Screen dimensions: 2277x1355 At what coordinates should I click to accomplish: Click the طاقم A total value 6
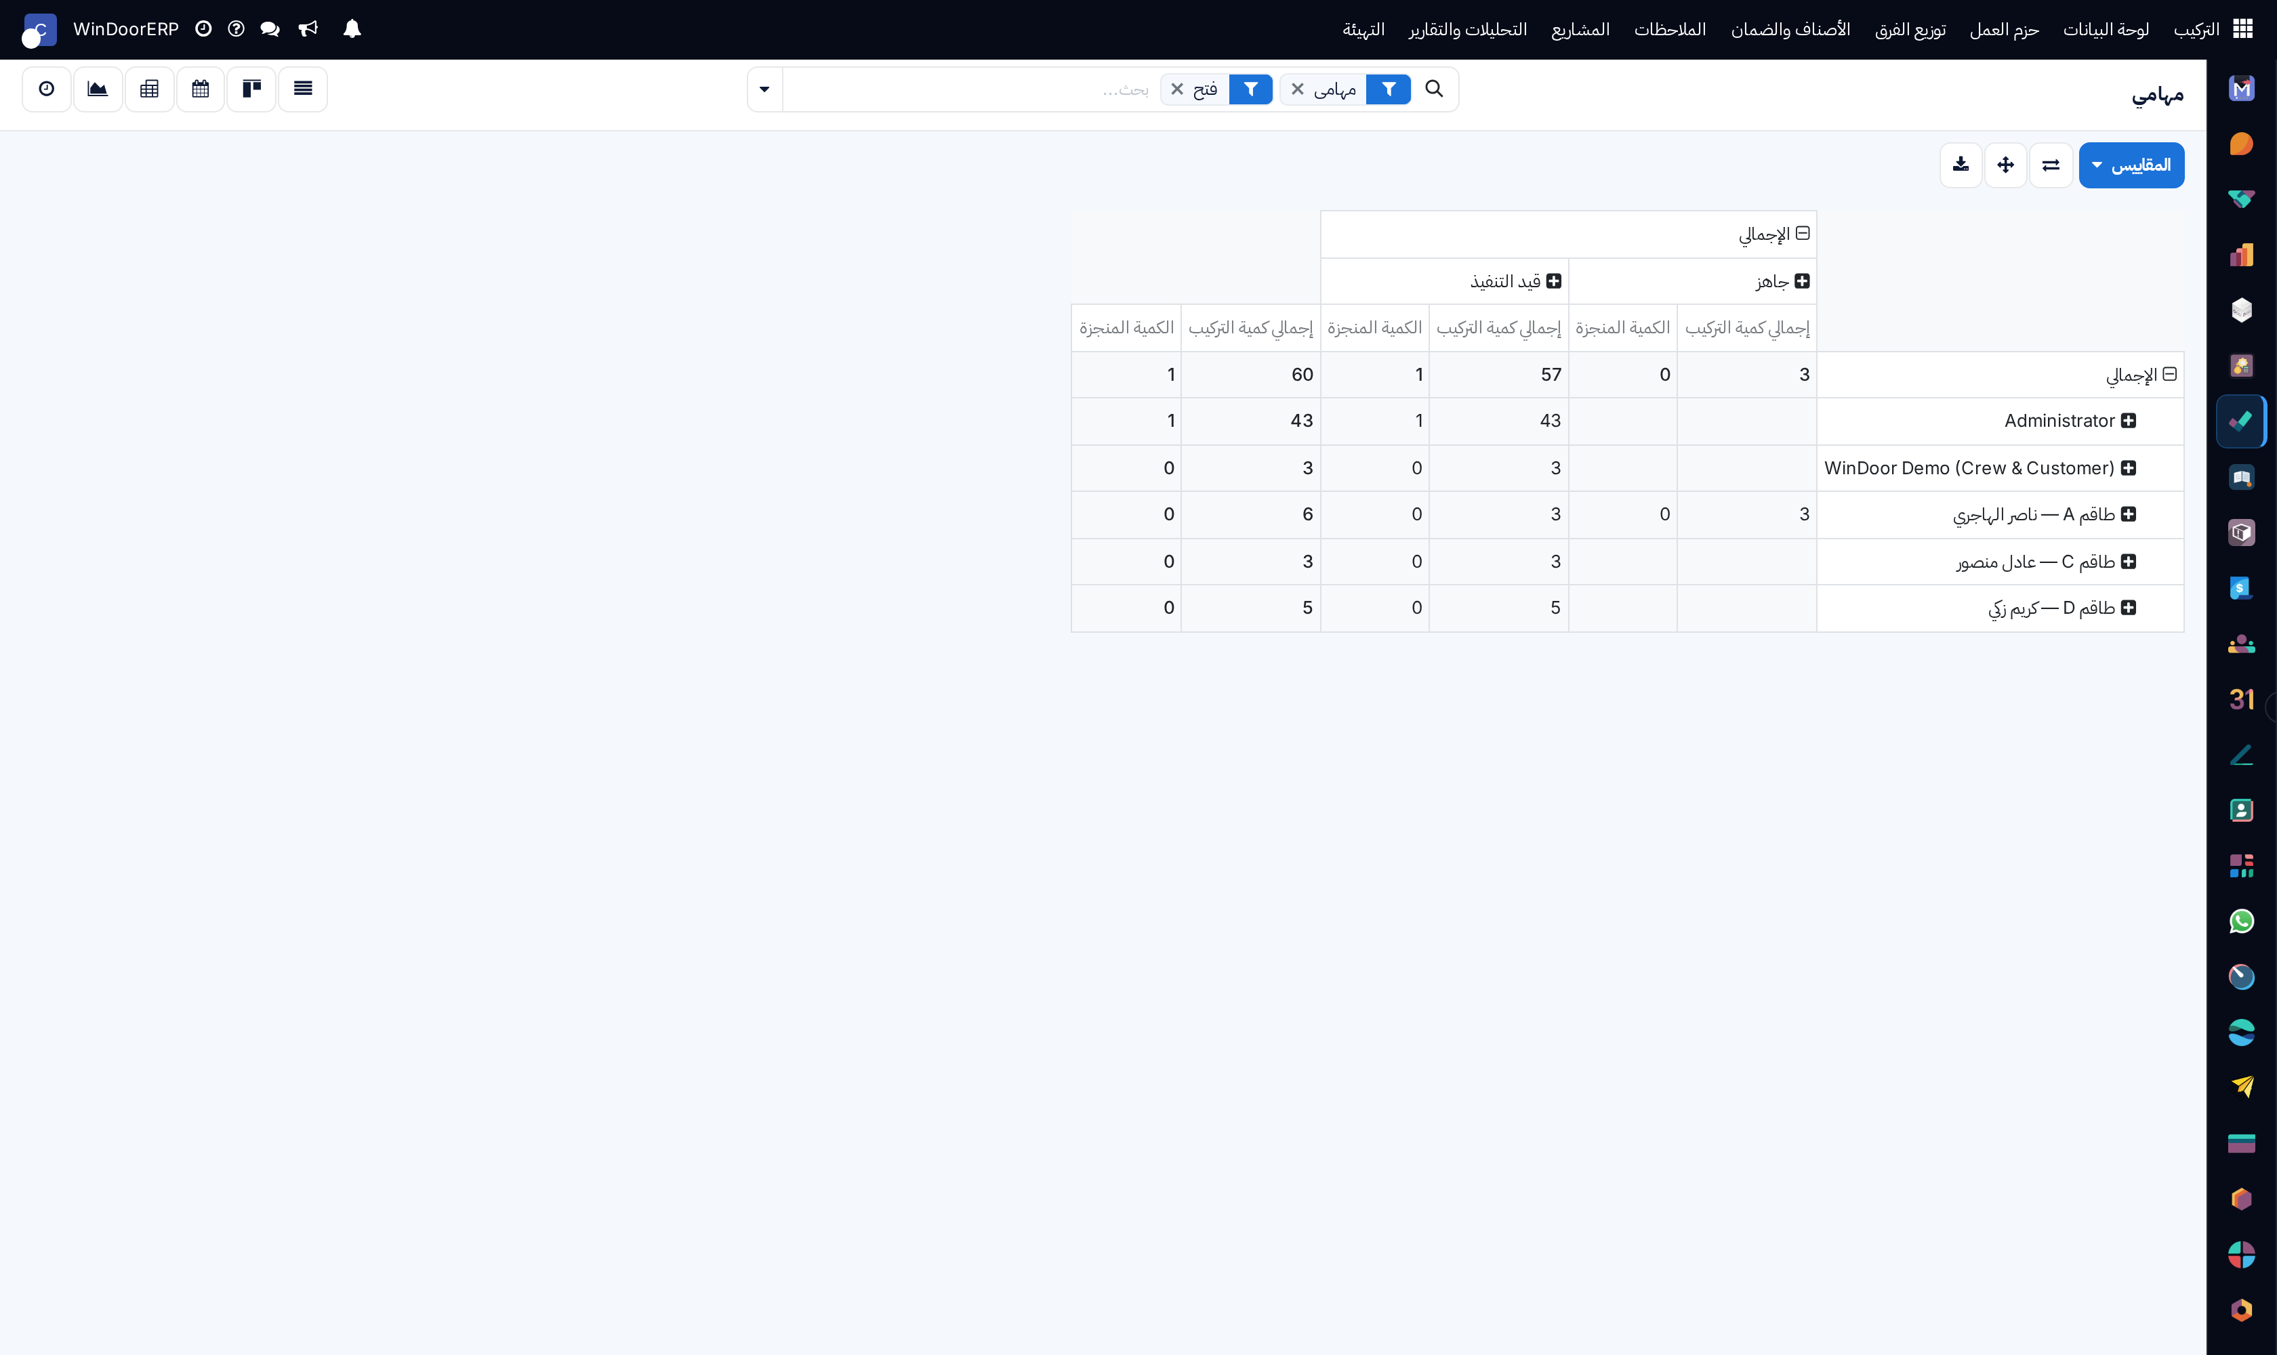1250,515
